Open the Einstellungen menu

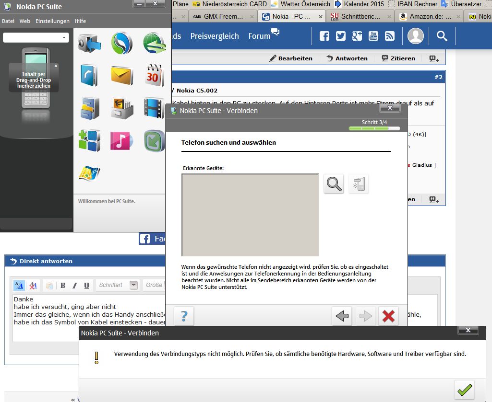pyautogui.click(x=52, y=21)
